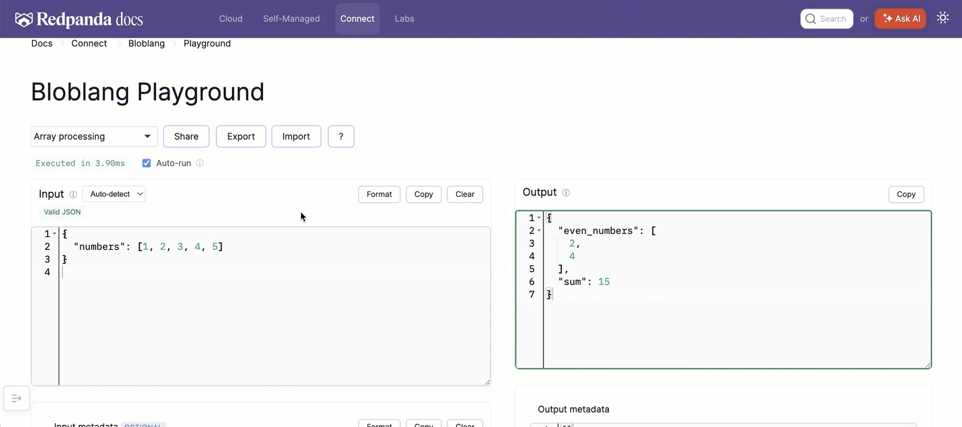Click the Input Copy button
962x427 pixels.
pos(424,194)
